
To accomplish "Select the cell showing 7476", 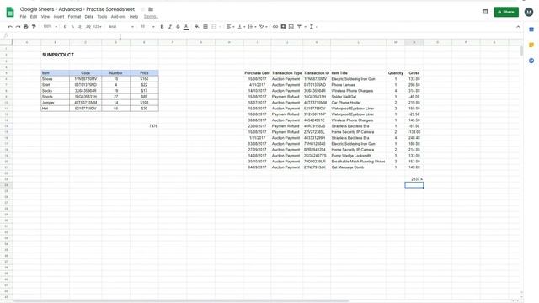I will click(144, 126).
